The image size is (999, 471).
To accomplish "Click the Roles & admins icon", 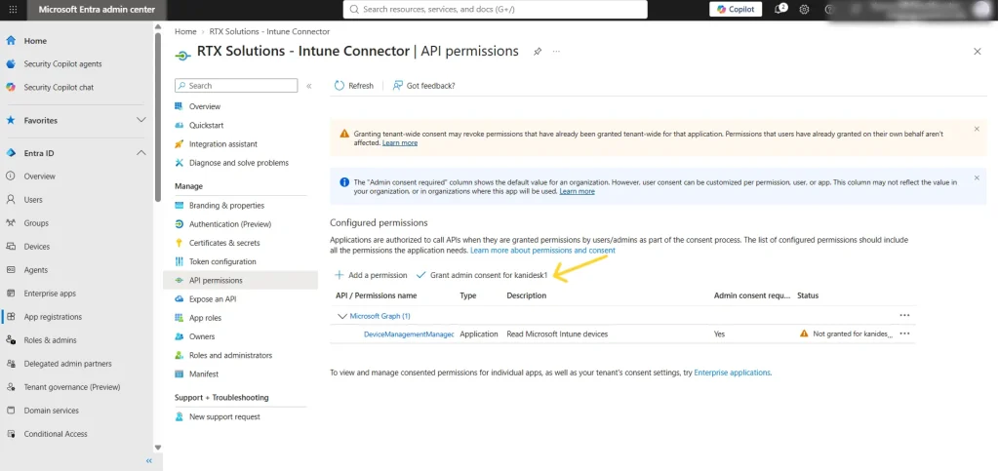I will pyautogui.click(x=10, y=340).
